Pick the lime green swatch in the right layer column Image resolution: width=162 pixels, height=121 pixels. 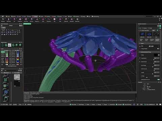coord(18,60)
